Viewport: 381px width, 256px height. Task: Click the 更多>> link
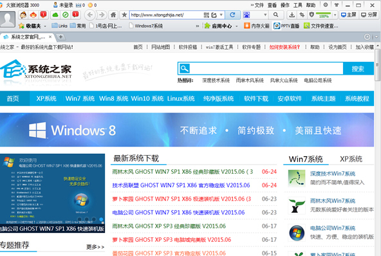point(95,247)
